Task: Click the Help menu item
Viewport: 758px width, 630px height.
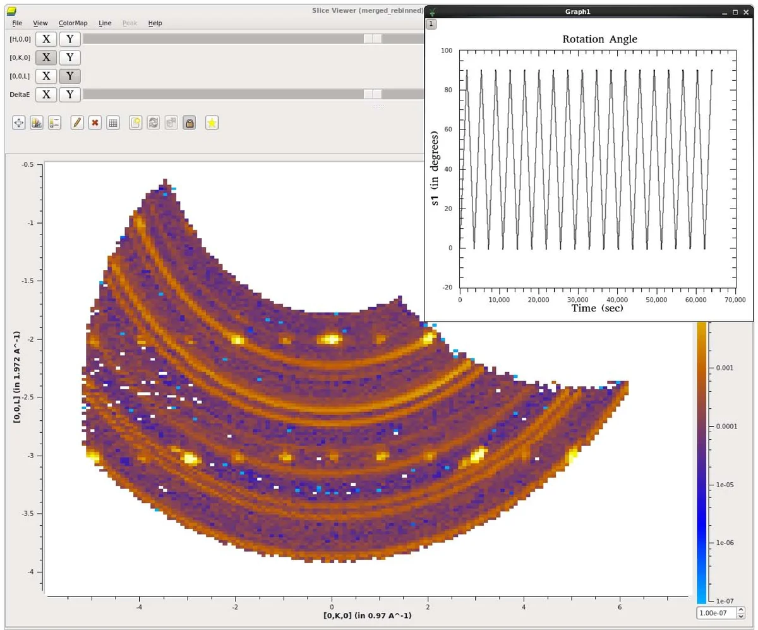Action: click(155, 23)
